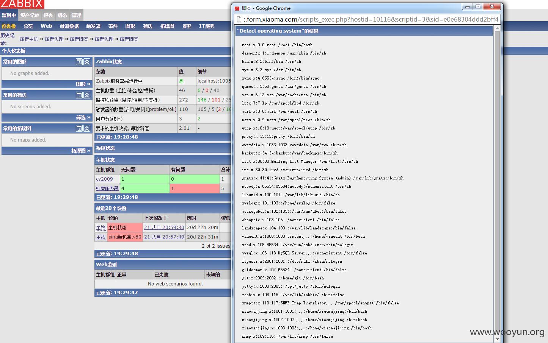Click the ZABBIX logo
Screen dimensions: 548x343
(22, 4)
